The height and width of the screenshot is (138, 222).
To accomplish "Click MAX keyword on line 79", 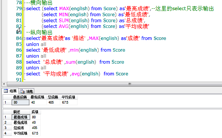I will tap(64, 9).
